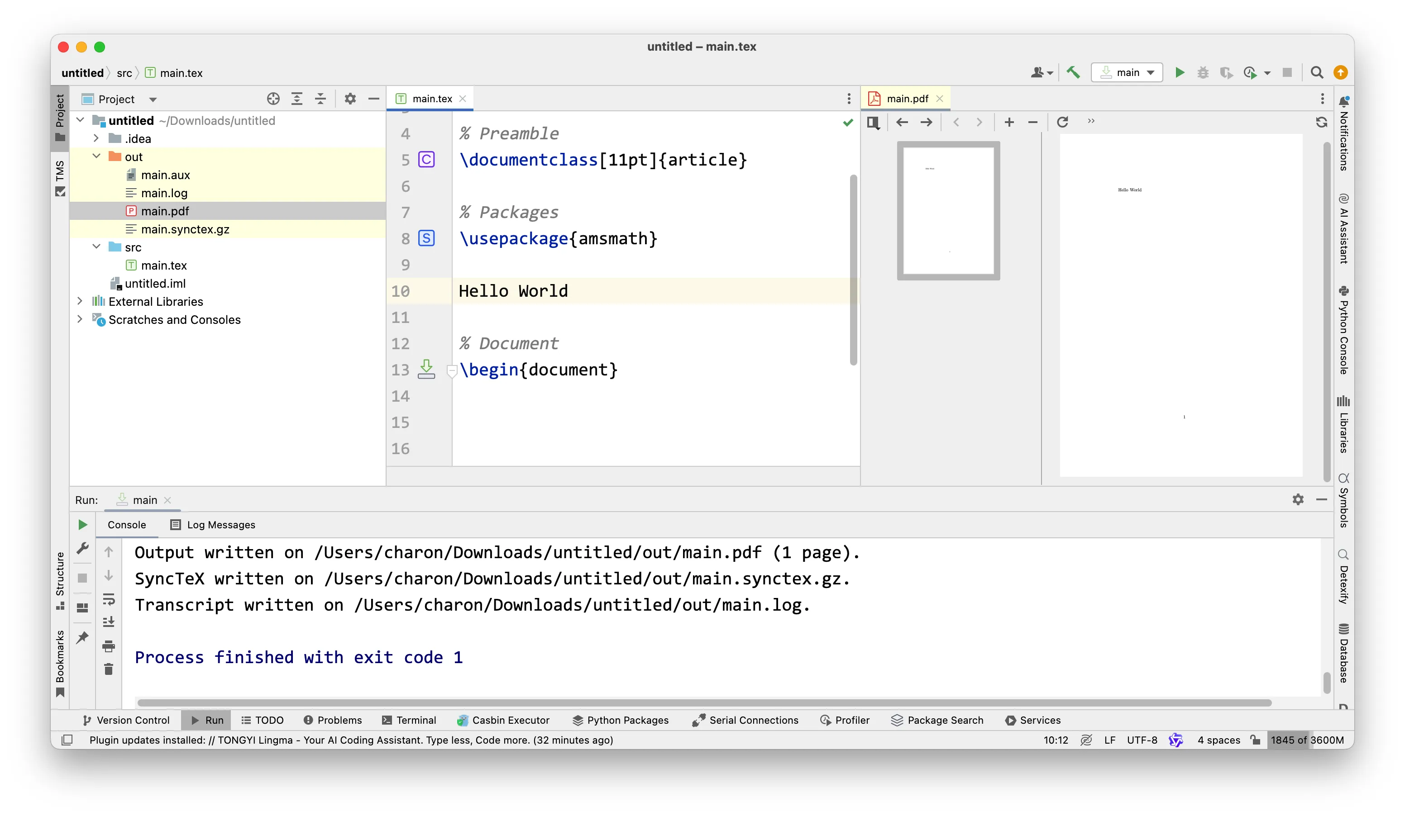
Task: Toggle the Bookmarks side tool window
Action: click(60, 664)
